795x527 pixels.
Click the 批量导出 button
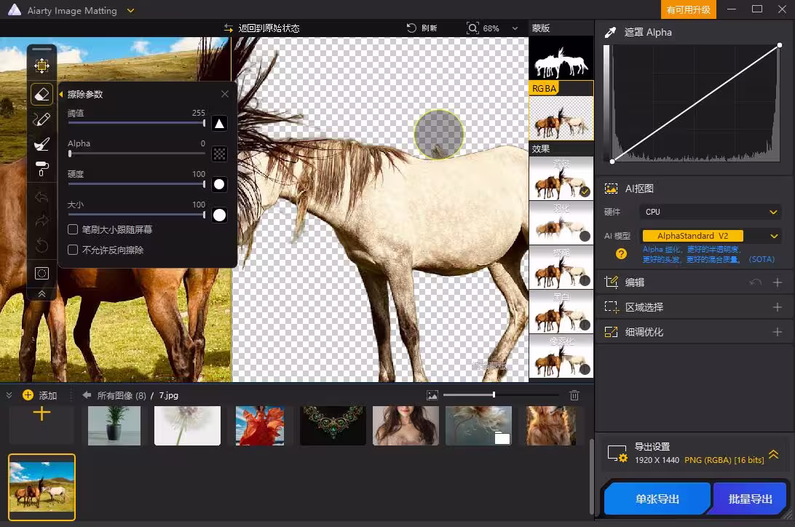coord(750,499)
